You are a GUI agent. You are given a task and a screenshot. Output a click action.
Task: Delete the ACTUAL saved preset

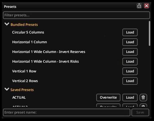pyautogui.click(x=143, y=97)
